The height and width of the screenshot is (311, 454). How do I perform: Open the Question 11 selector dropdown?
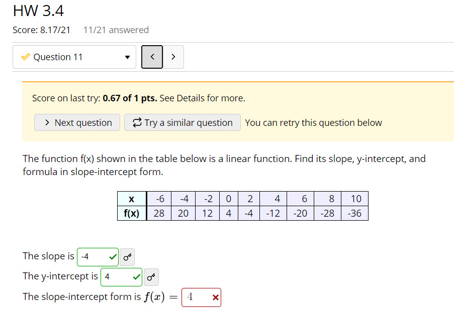[x=74, y=57]
